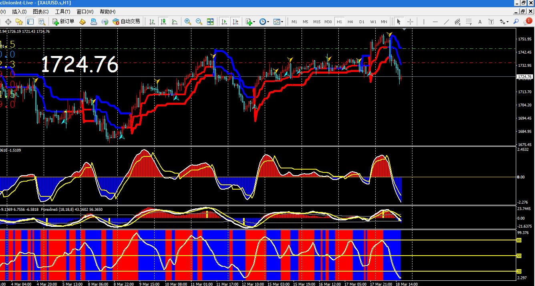535x286 pixels.
Task: Click the tile windows icon
Action: [210, 22]
